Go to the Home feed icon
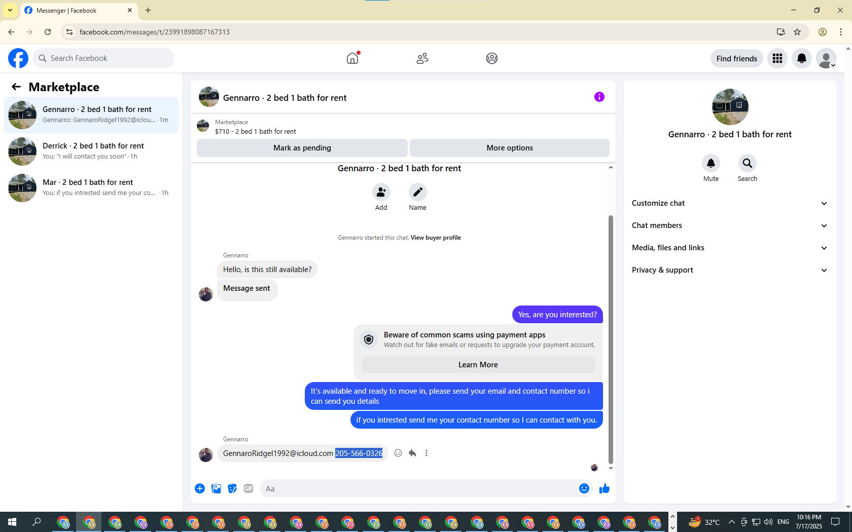This screenshot has width=852, height=532. point(352,58)
